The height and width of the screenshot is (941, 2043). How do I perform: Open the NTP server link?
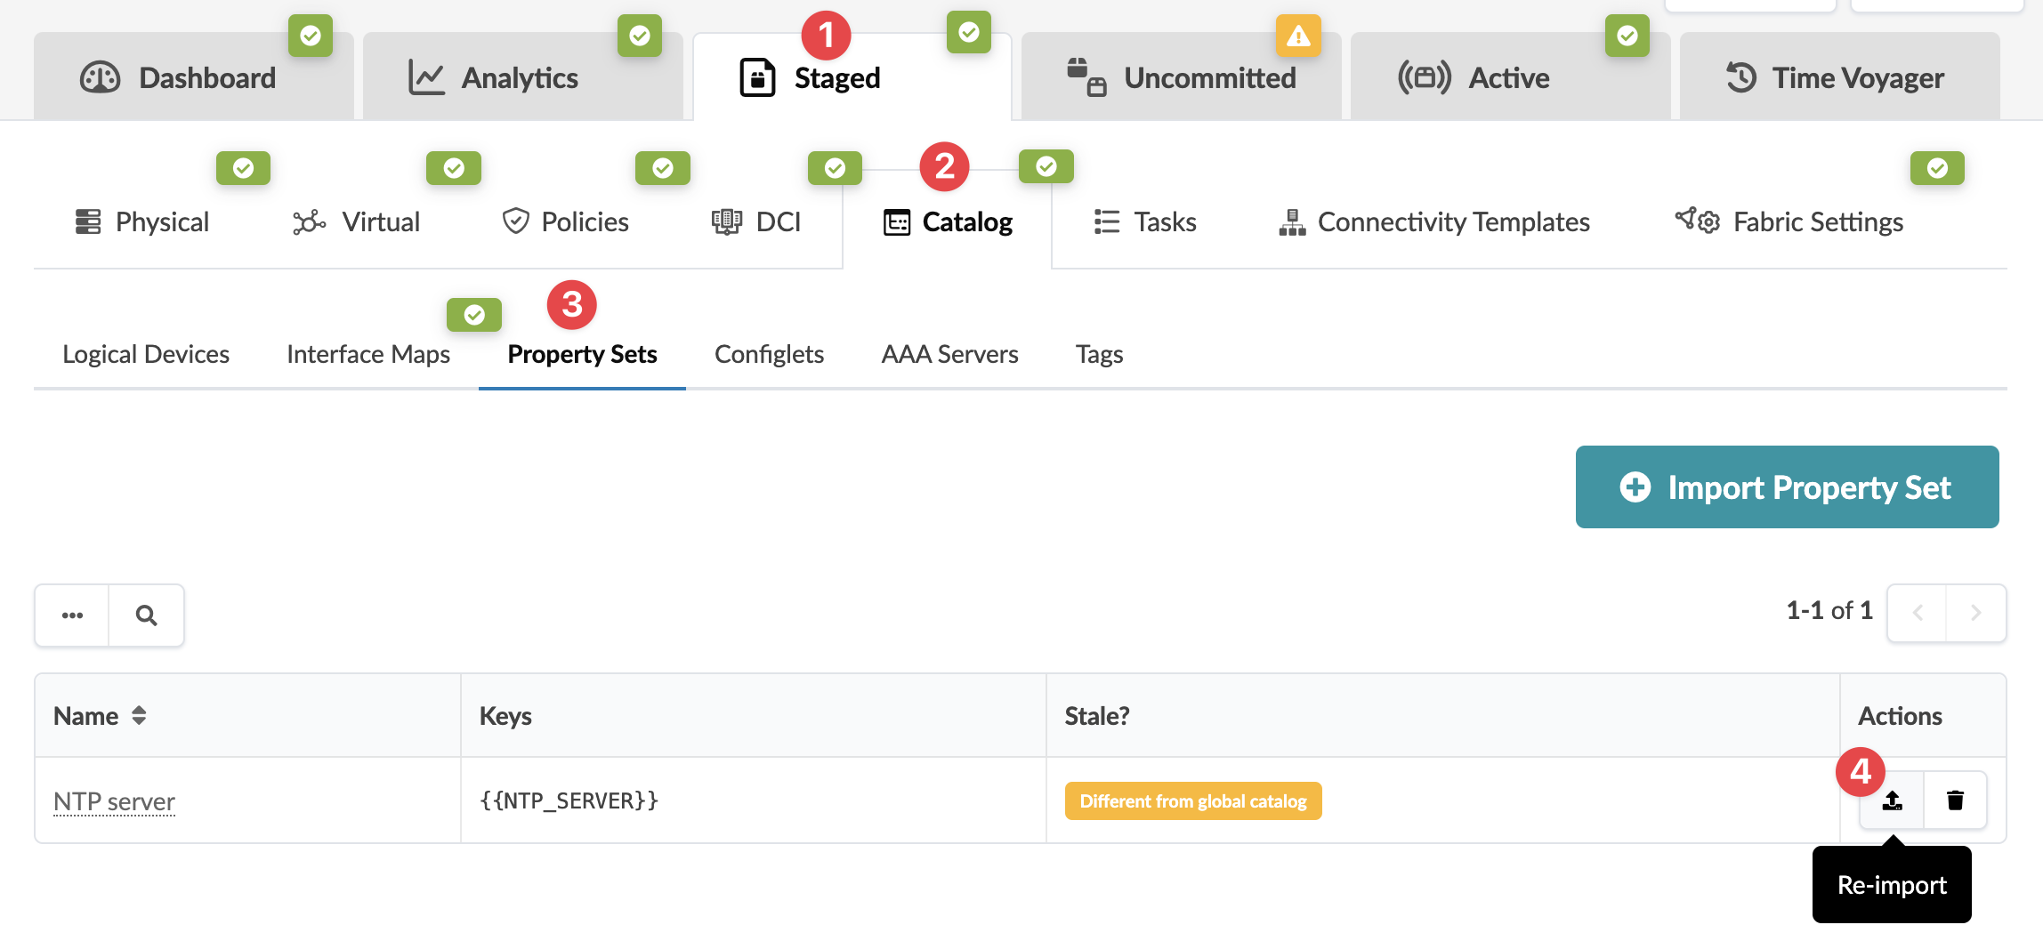(x=114, y=801)
